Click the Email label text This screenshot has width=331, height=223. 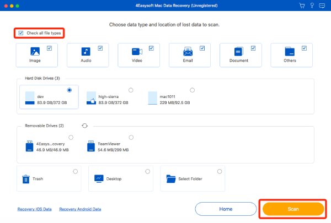(188, 61)
